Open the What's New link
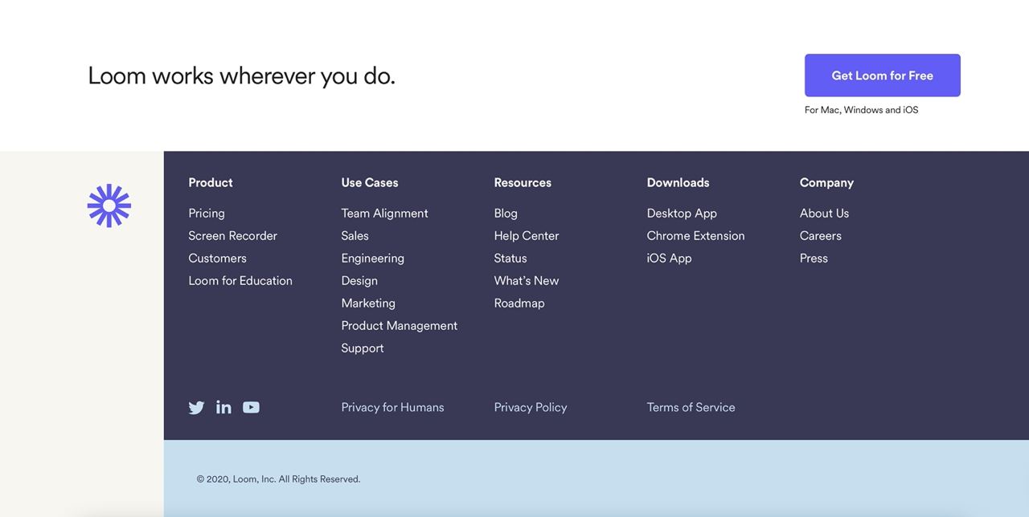The height and width of the screenshot is (517, 1029). click(x=526, y=280)
